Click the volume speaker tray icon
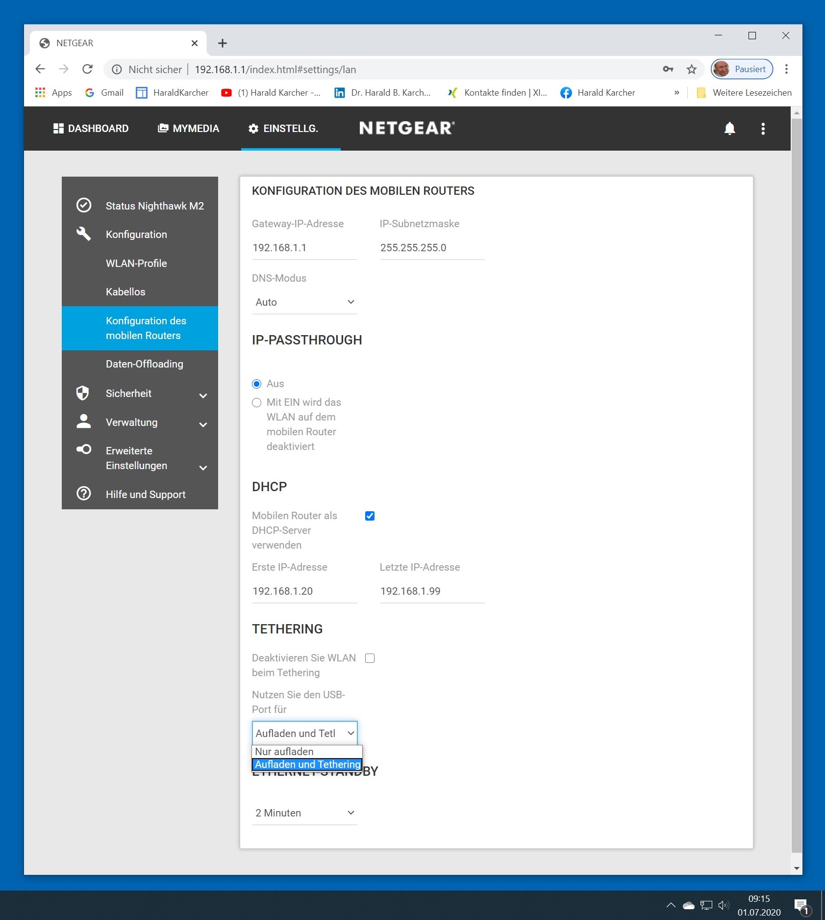 point(724,905)
